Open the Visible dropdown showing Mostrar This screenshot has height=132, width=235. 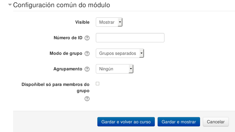point(109,22)
